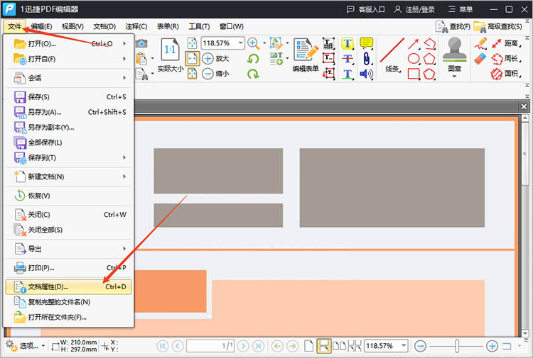Select the 周长 perimeter tool
This screenshot has height=358, width=533.
pos(506,59)
